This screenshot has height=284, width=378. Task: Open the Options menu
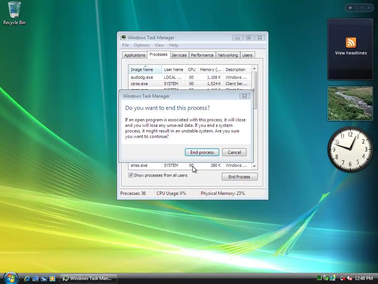pyautogui.click(x=142, y=45)
